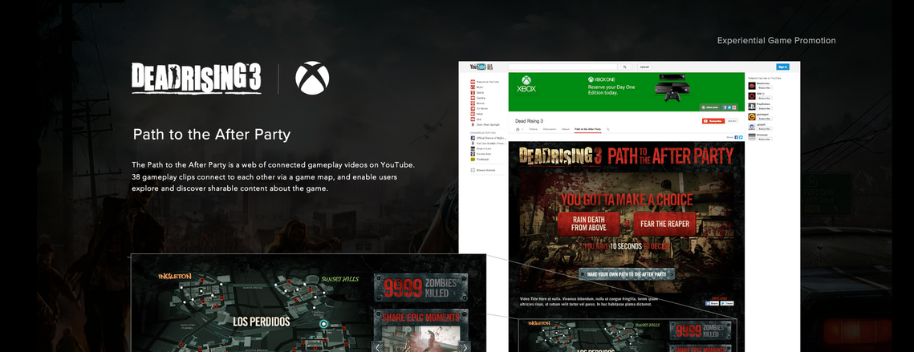This screenshot has width=914, height=352.
Task: Click the YouTube search input field
Action: click(x=563, y=67)
